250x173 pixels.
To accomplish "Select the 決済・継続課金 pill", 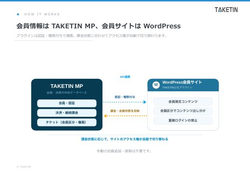I will 67,113.
